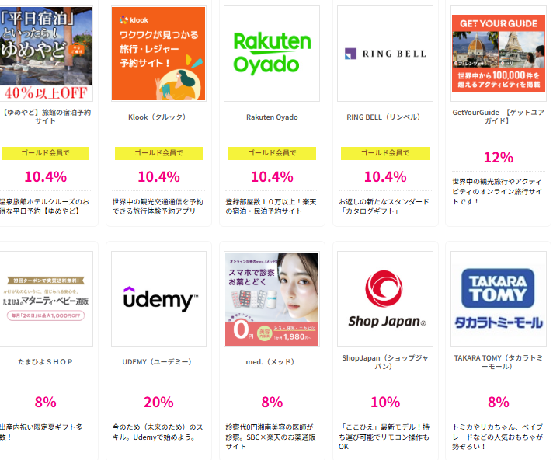553x460 pixels.
Task: Open TAKARA TOMY（タカラトミーモール）title
Action: click(498, 362)
